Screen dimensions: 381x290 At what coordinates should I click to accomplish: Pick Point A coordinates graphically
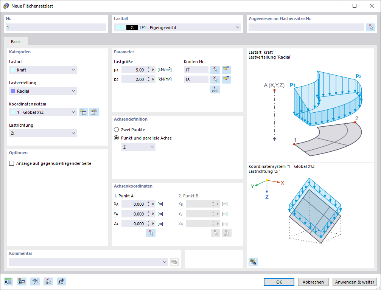tap(151, 233)
